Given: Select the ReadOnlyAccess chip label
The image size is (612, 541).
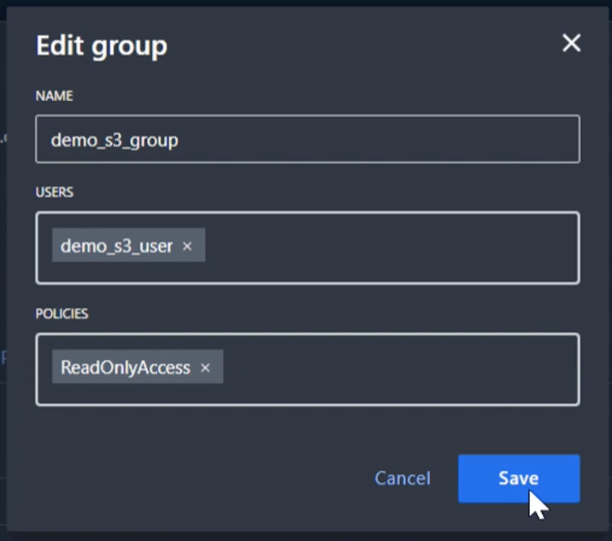Looking at the screenshot, I should (125, 368).
